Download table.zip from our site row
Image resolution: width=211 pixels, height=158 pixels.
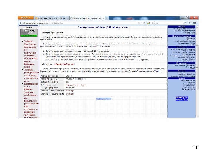tap(69, 94)
